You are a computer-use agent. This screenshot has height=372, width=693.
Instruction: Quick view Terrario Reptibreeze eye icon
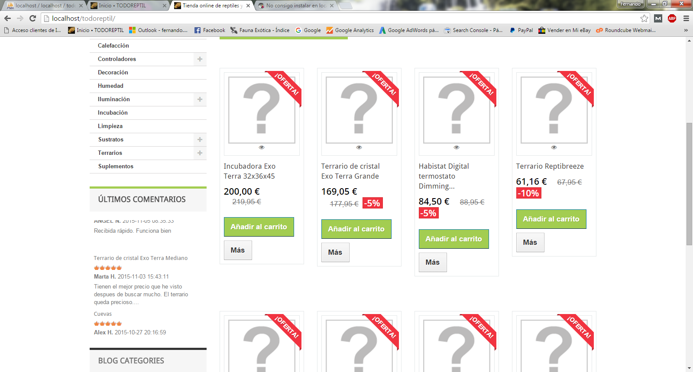point(554,148)
